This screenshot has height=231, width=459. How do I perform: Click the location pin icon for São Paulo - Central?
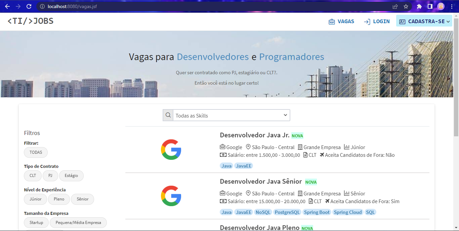tap(248, 147)
